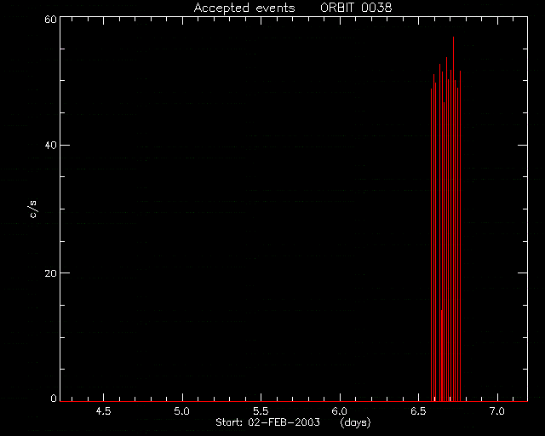Click the 4.5 tick label on the x-axis
The height and width of the screenshot is (436, 545).
pos(103,411)
